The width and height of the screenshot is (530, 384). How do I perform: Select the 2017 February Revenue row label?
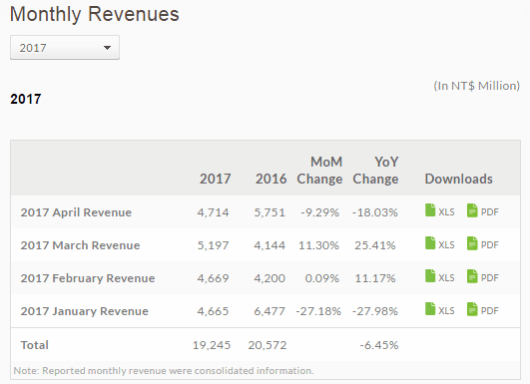click(x=88, y=278)
